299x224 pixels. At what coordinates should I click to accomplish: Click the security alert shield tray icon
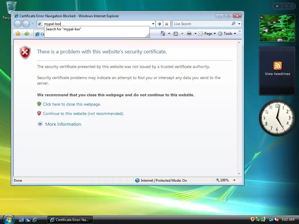[x=253, y=219]
